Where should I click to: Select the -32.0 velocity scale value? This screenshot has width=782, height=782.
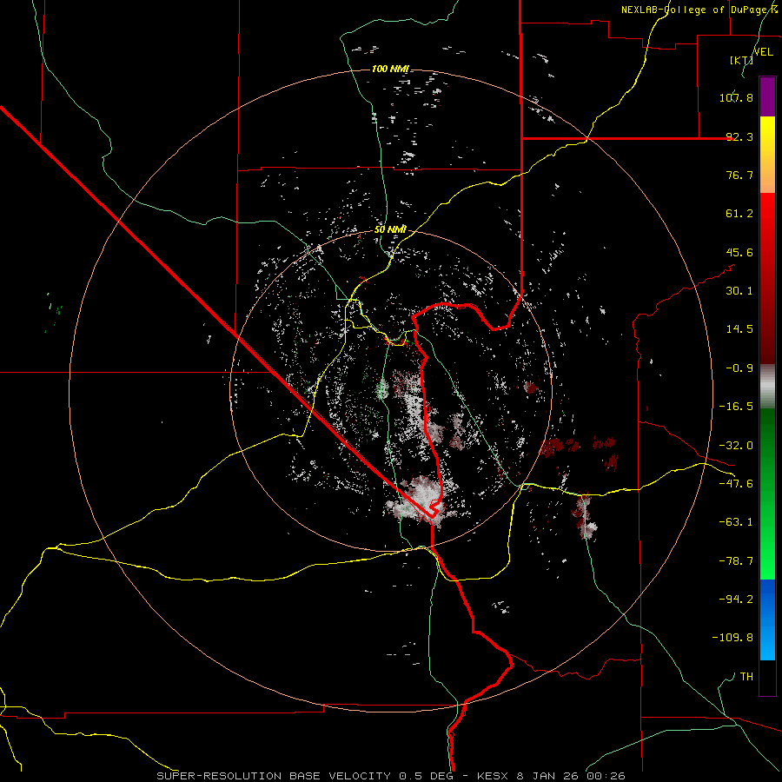click(x=736, y=446)
